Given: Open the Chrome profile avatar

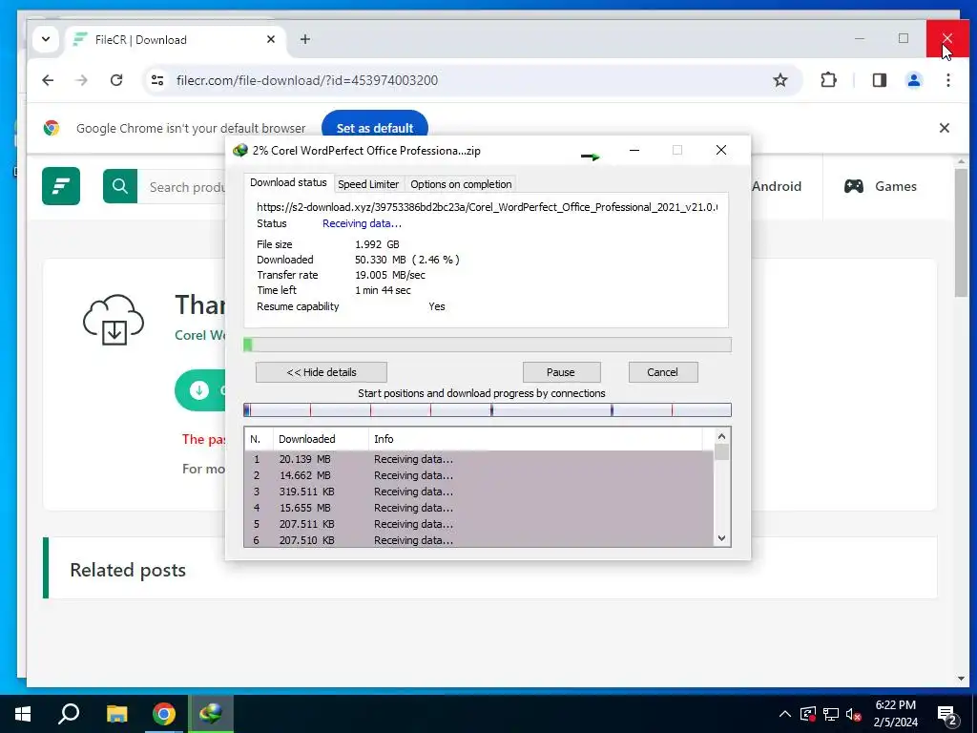Looking at the screenshot, I should point(913,80).
